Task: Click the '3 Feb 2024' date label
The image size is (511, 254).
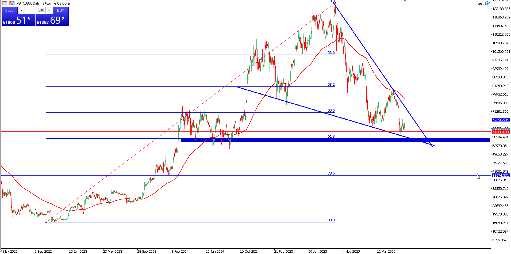Action: 180,251
